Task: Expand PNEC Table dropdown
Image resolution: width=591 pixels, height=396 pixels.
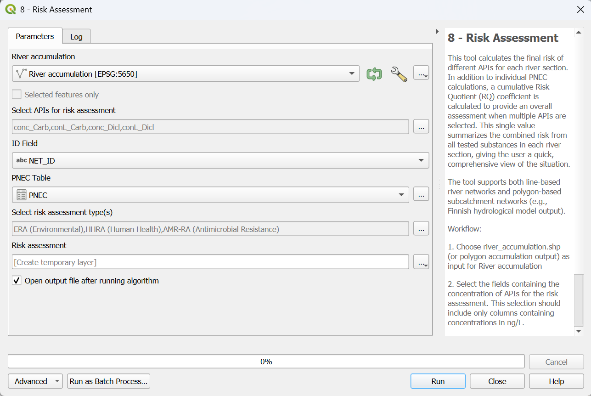Action: pyautogui.click(x=210, y=195)
